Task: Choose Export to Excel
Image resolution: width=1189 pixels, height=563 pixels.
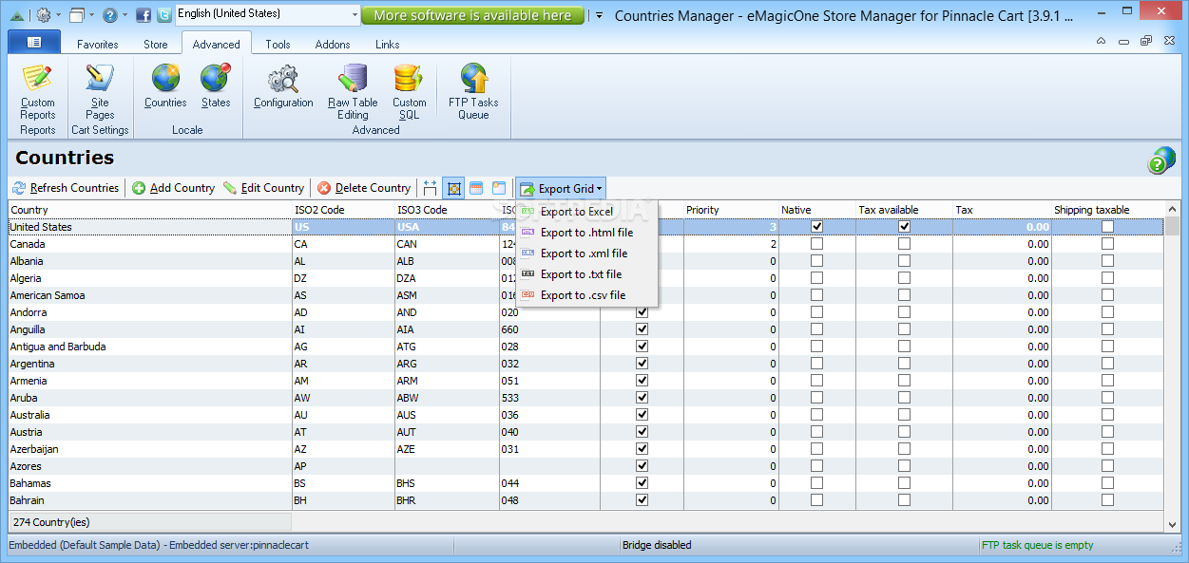Action: (586, 212)
